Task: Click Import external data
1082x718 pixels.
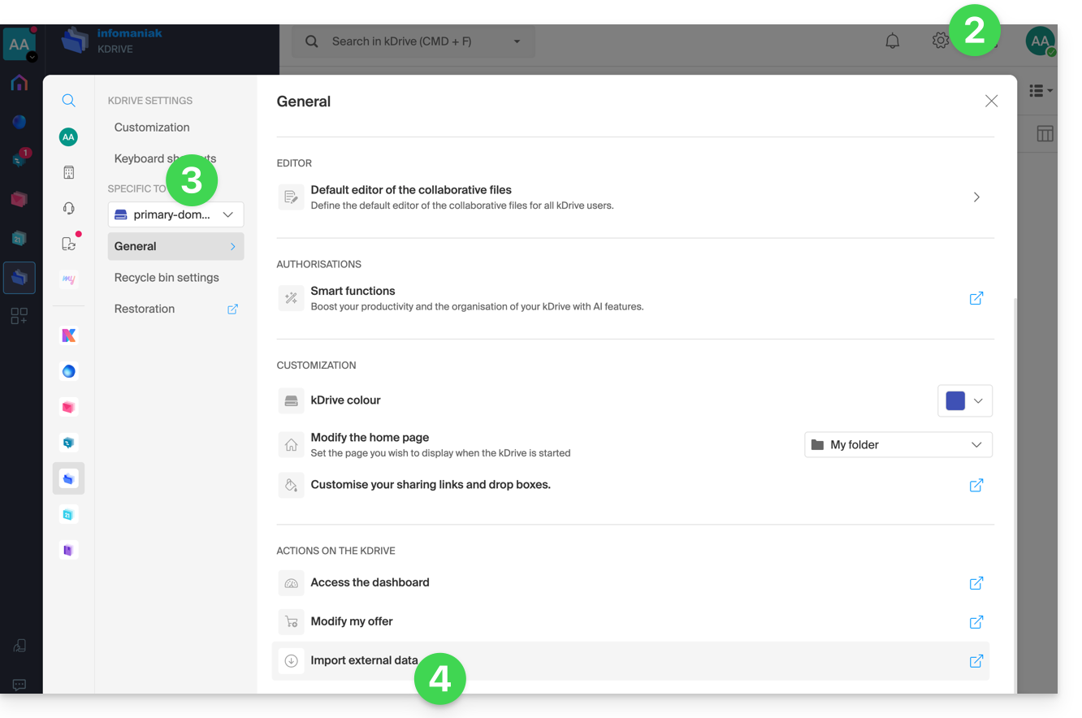Action: coord(364,660)
